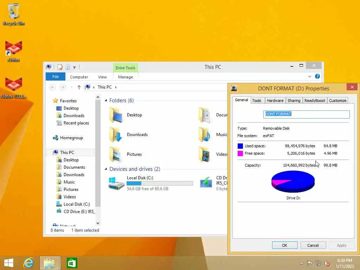Click the navigation pane scroll down arrow

tap(98, 223)
